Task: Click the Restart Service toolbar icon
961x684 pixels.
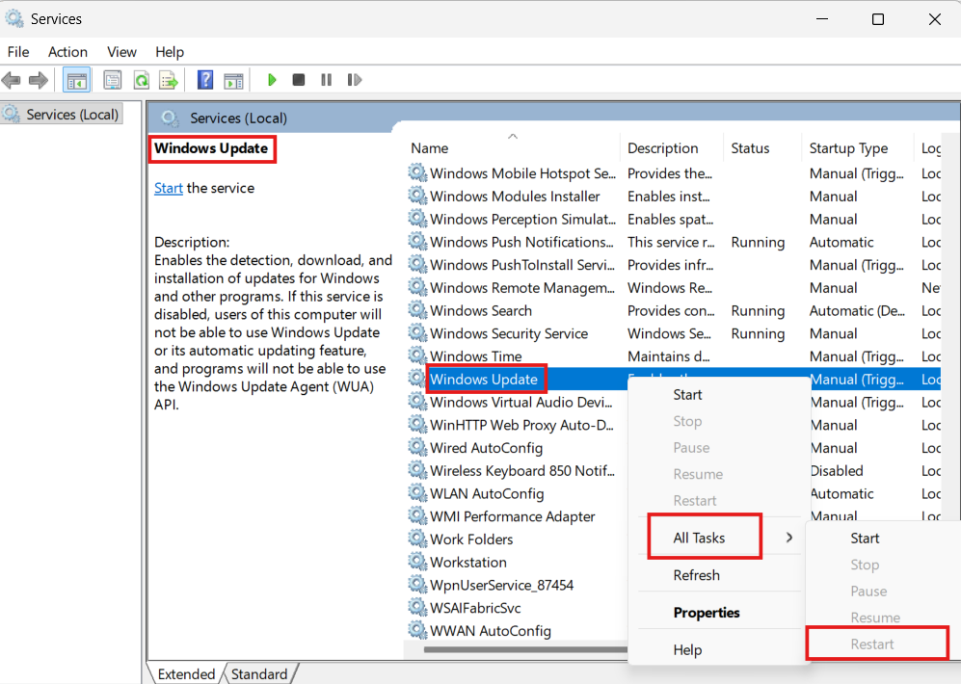Action: click(355, 80)
